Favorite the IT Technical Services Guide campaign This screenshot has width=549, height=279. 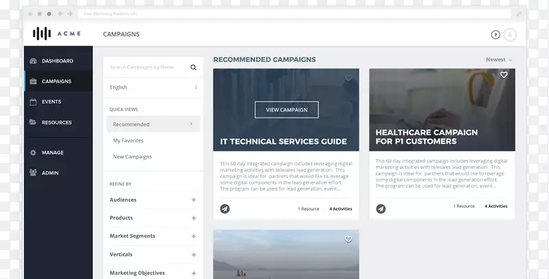tap(348, 78)
